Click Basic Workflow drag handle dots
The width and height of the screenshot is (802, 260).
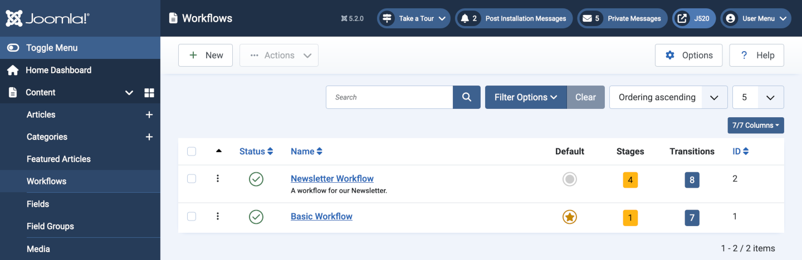pos(218,216)
